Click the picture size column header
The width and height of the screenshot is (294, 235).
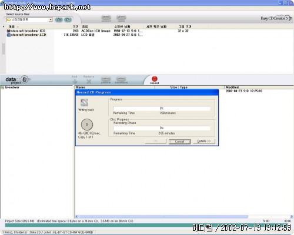tap(192, 26)
